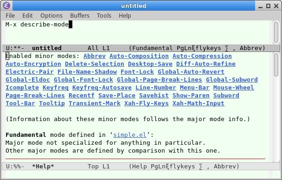Open the Options menu
Screen dimensions: 282x180
pos(51,16)
